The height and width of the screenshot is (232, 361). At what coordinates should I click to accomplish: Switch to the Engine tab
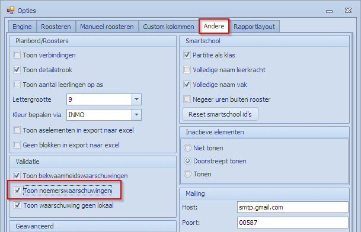click(x=22, y=27)
